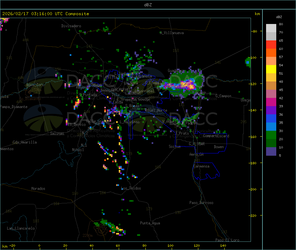296x250 pixels.
Task: Click the 2026/02/17 03:16:00 UTC Composite timestamp
Action: (45, 14)
